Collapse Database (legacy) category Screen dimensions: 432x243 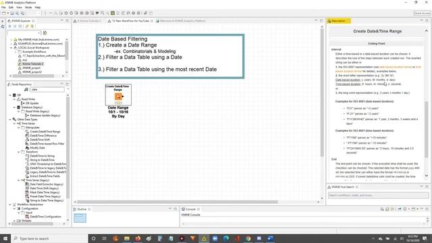tap(14, 107)
